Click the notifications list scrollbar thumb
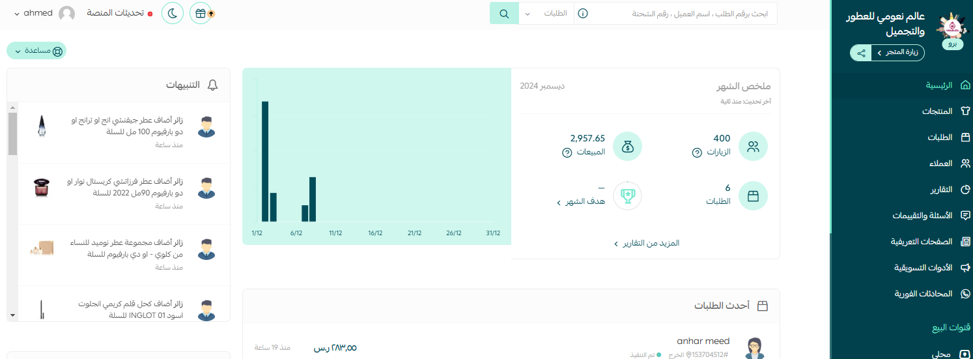Viewport: 973px width, 359px height. [x=12, y=134]
